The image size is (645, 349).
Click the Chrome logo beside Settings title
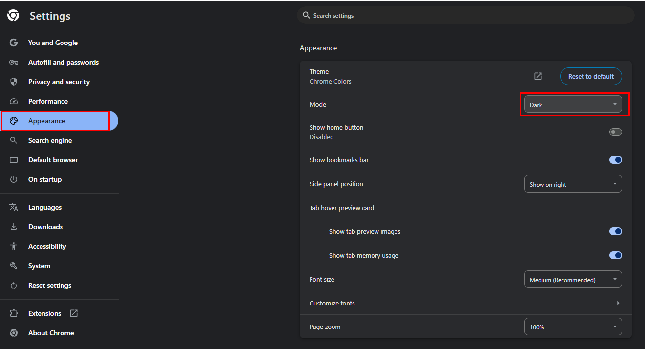coord(13,16)
